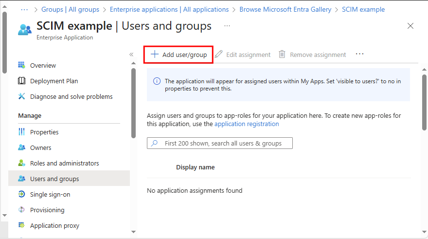This screenshot has width=428, height=239.
Task: Click the pencil icon of Edit assignment
Action: pos(219,55)
